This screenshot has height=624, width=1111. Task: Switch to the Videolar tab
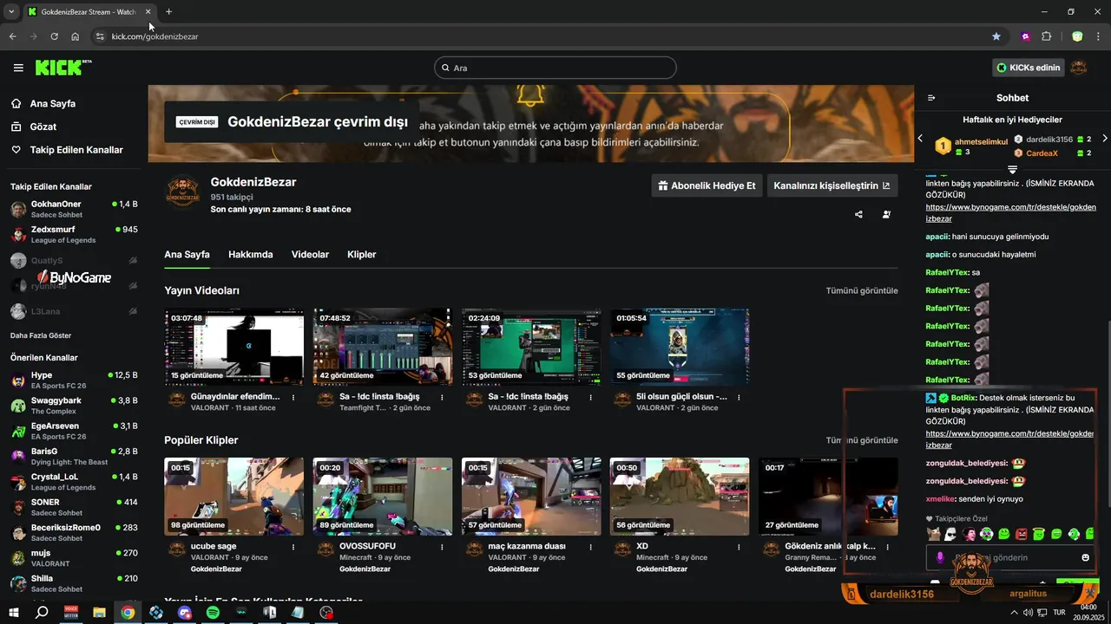point(310,255)
